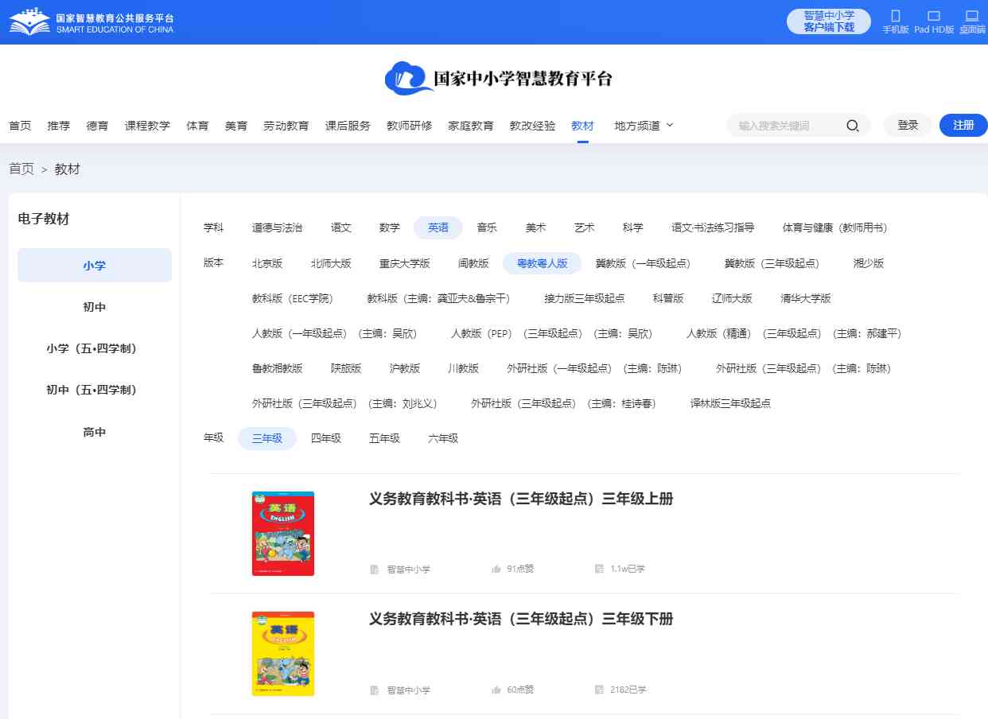Viewport: 988px width, 719px height.
Task: Pick the 北京版 edition filter
Action: pos(267,263)
